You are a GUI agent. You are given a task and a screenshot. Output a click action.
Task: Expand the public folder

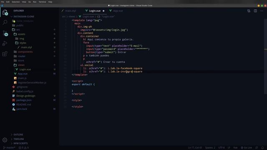pos(20,25)
